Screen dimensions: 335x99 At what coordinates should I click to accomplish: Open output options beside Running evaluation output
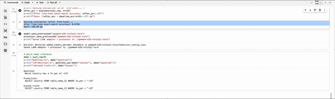(20, 22)
